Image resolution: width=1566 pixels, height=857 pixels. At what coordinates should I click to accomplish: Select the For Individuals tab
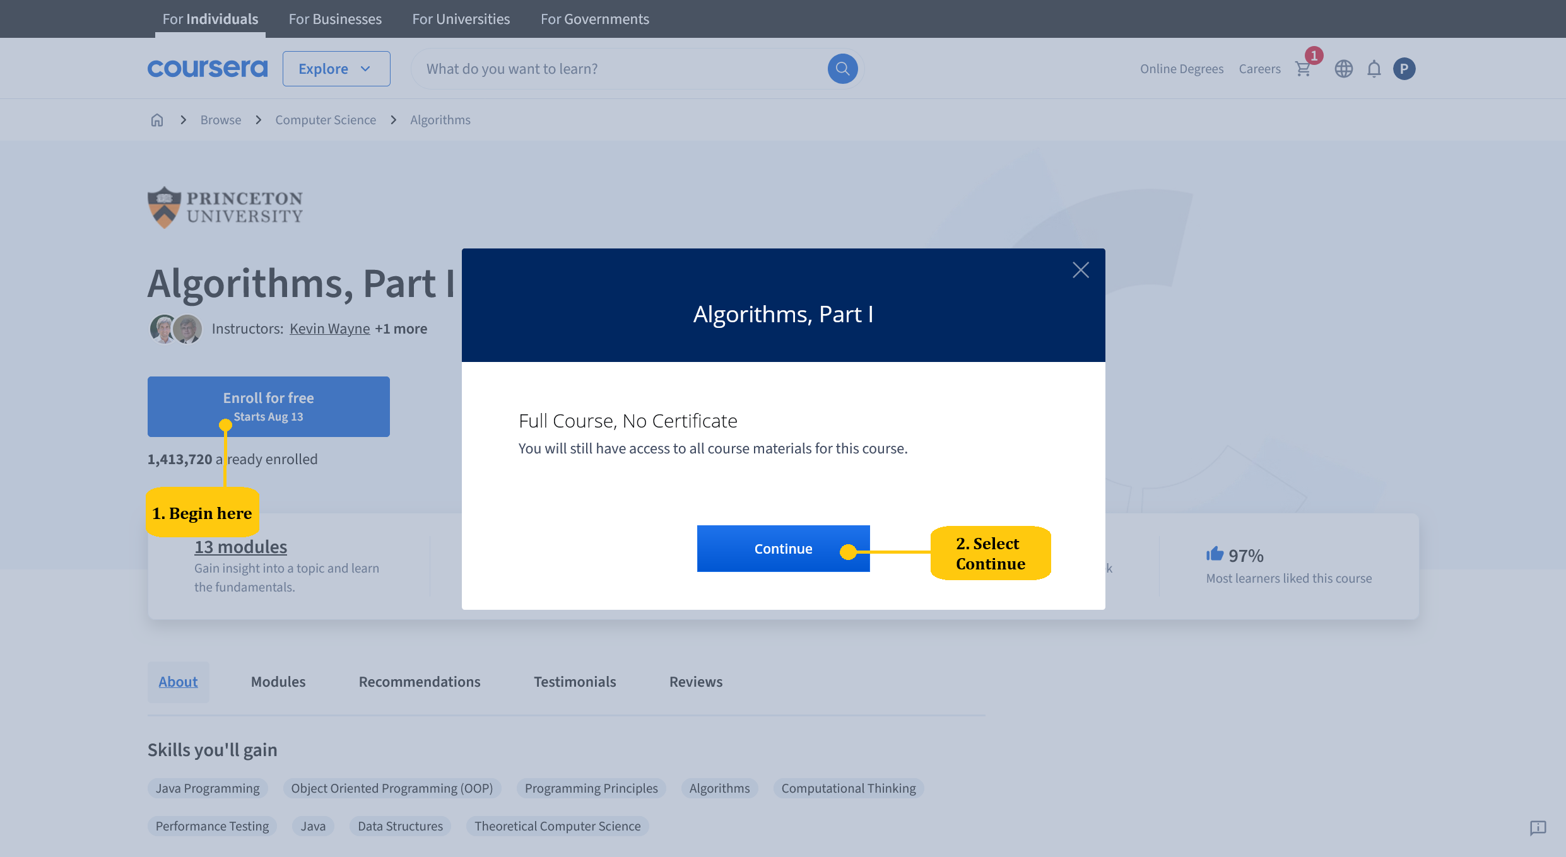point(210,19)
